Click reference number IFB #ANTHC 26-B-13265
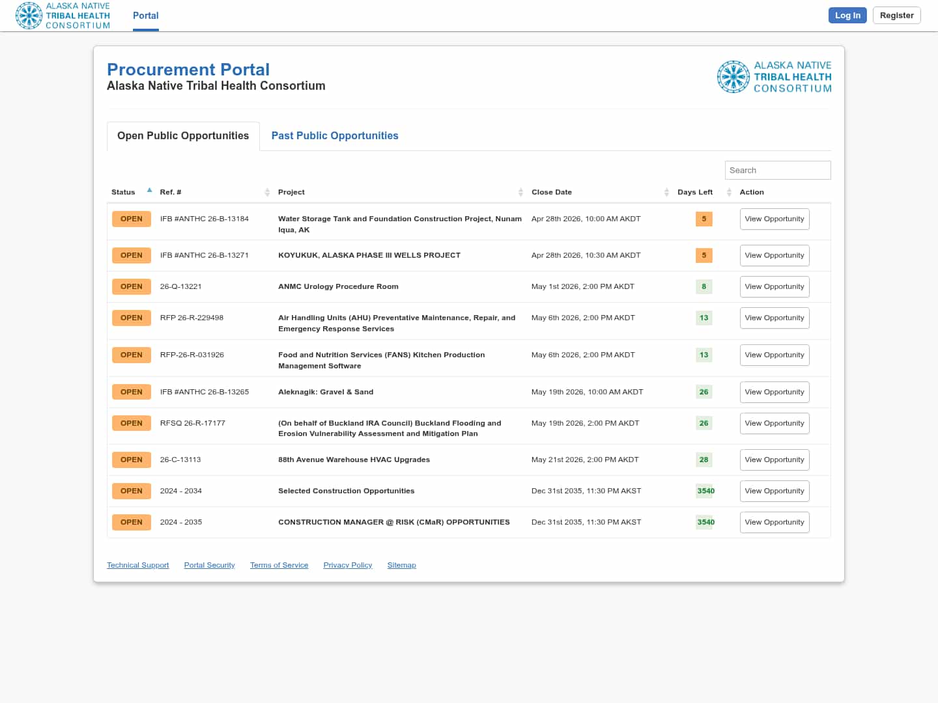This screenshot has height=703, width=938. (205, 392)
